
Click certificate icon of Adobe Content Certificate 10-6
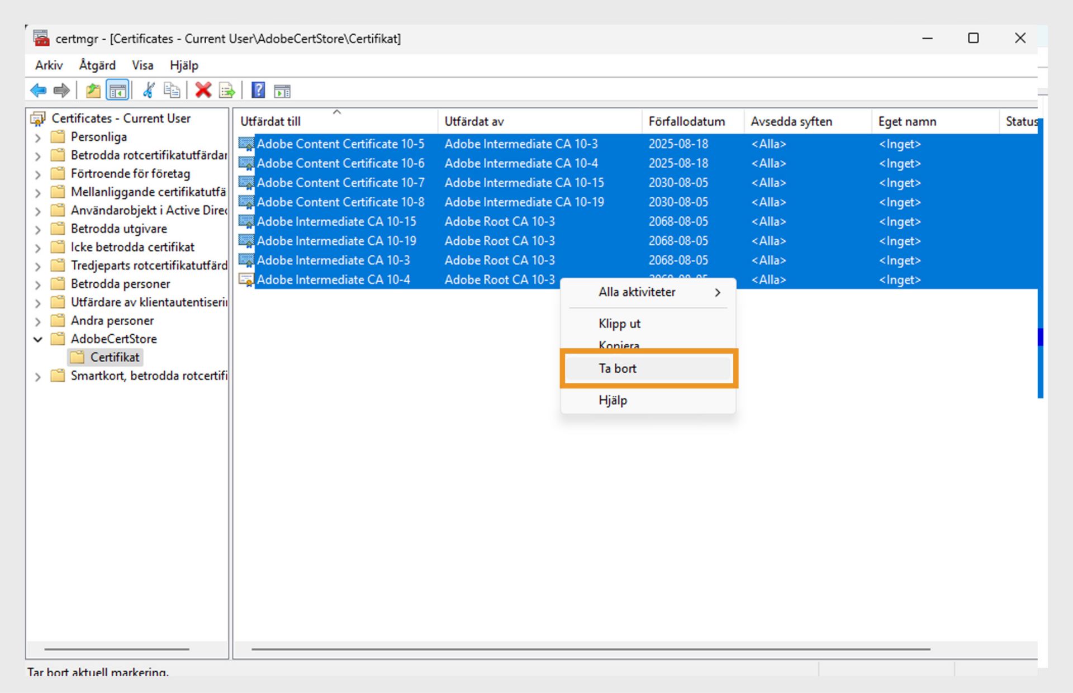click(x=246, y=163)
